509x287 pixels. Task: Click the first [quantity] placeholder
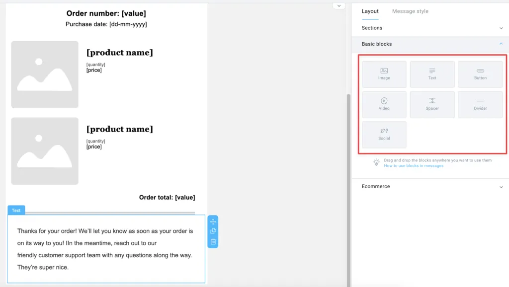tap(96, 65)
